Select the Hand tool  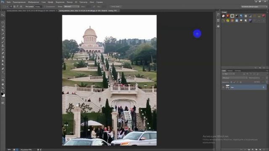click(x=3, y=84)
